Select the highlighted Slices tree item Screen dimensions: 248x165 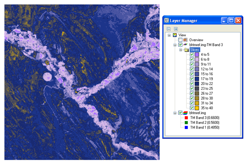[x=195, y=50]
